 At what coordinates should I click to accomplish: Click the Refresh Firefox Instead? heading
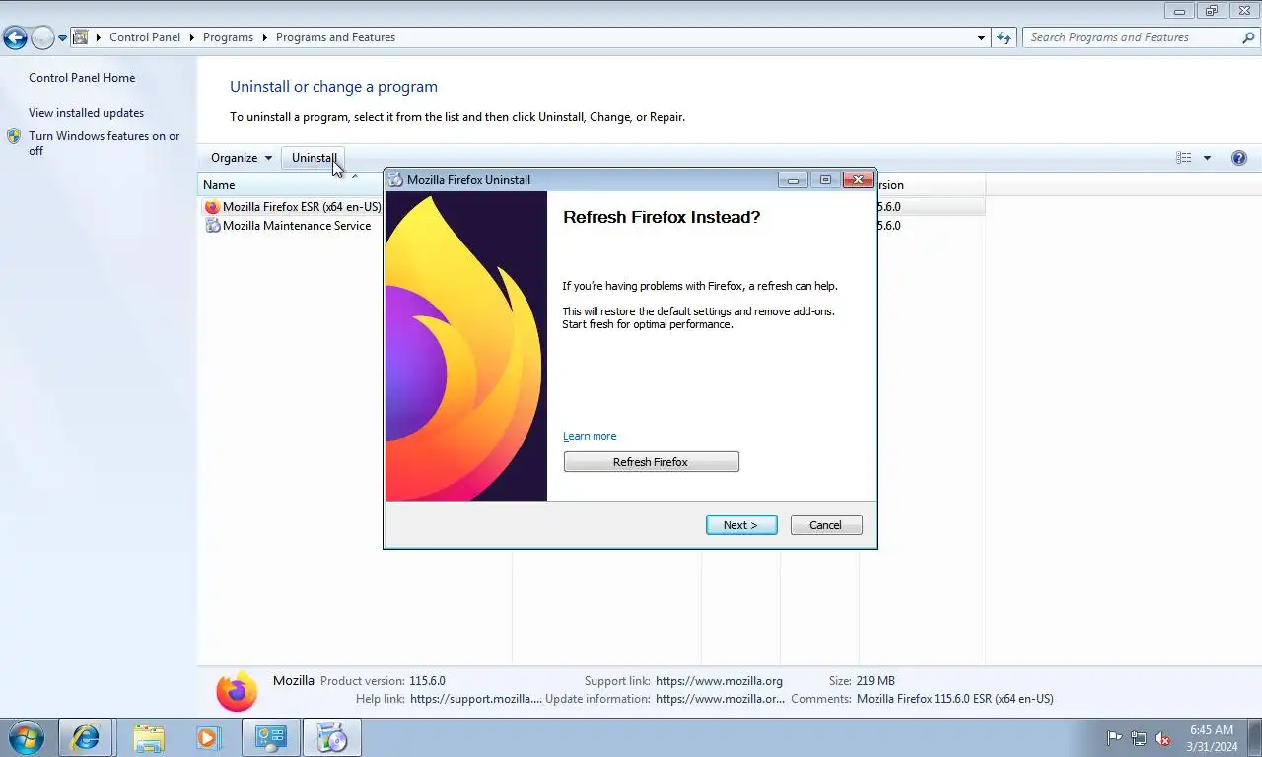[x=662, y=217]
